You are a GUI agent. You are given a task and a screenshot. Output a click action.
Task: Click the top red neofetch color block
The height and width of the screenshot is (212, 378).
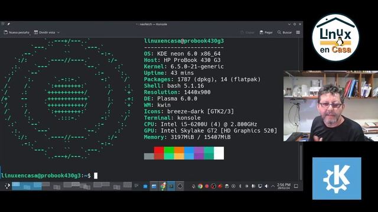tap(159, 150)
